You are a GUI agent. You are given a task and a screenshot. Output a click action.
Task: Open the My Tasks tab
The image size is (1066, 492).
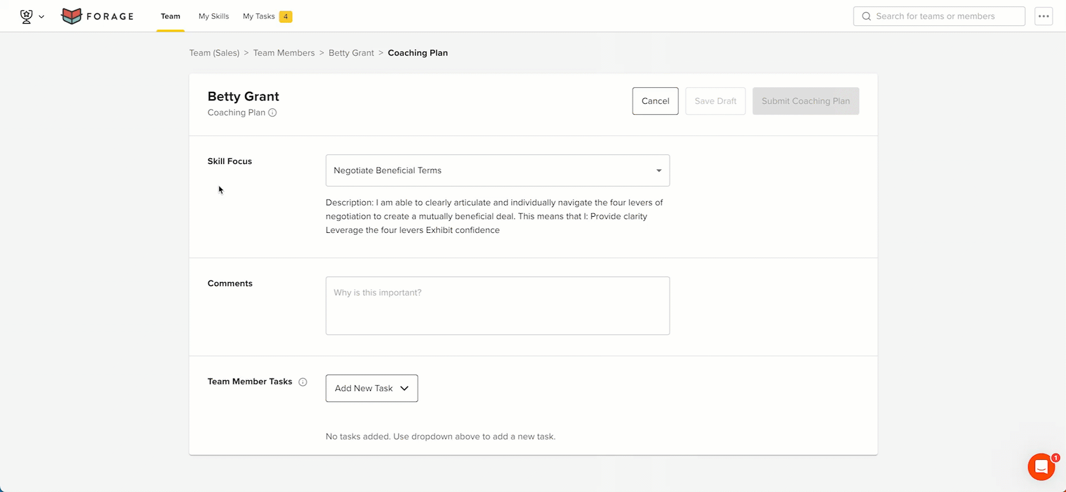point(259,16)
